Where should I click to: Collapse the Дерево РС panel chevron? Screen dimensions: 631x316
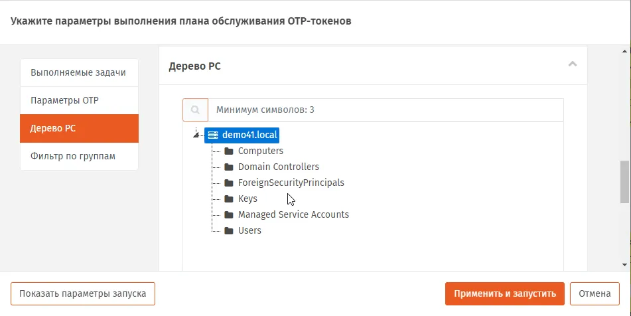point(572,64)
